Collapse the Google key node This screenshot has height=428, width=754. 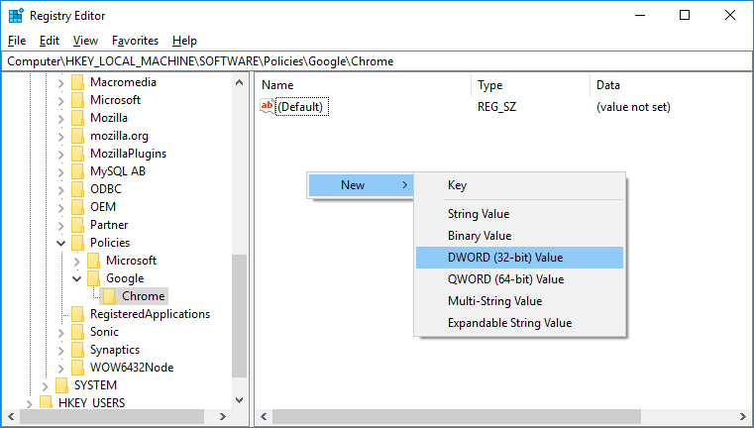(x=77, y=278)
